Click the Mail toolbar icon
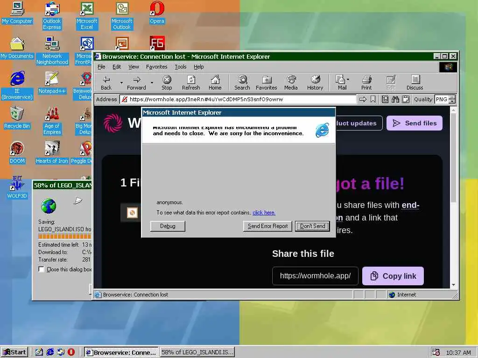The width and height of the screenshot is (478, 358). click(341, 83)
